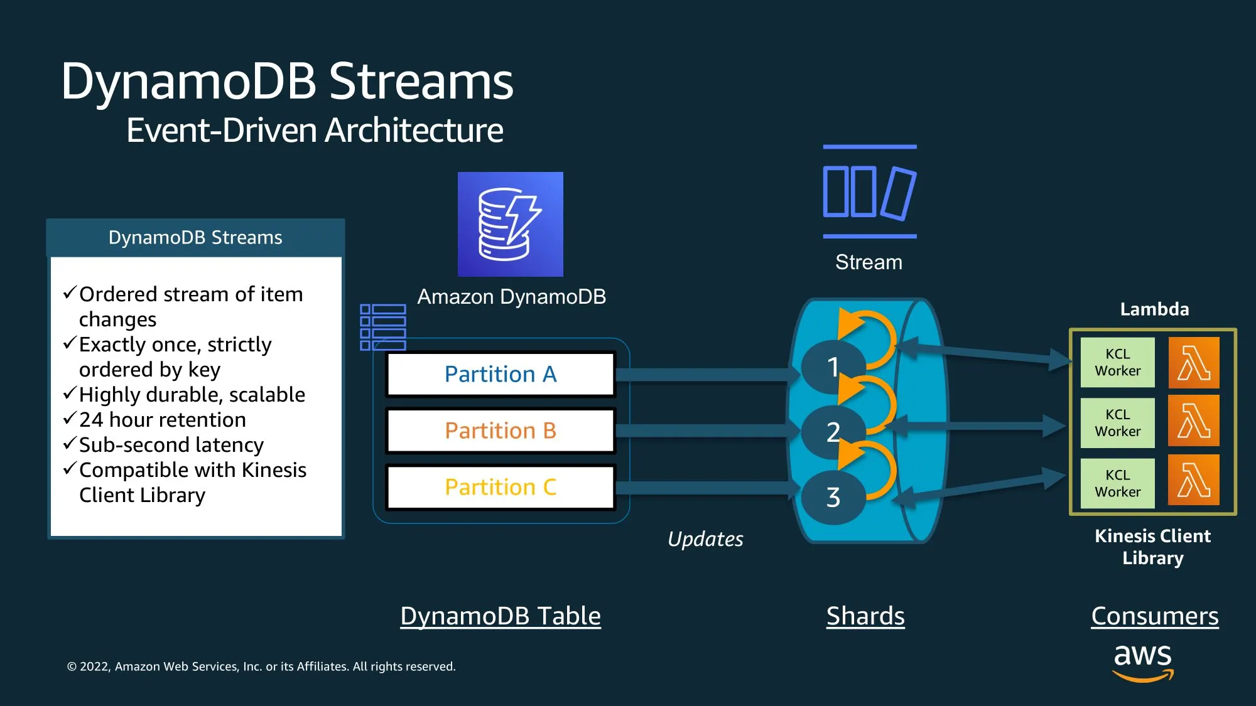Click the middle orange Lambda icon
The image size is (1256, 706).
click(1193, 421)
